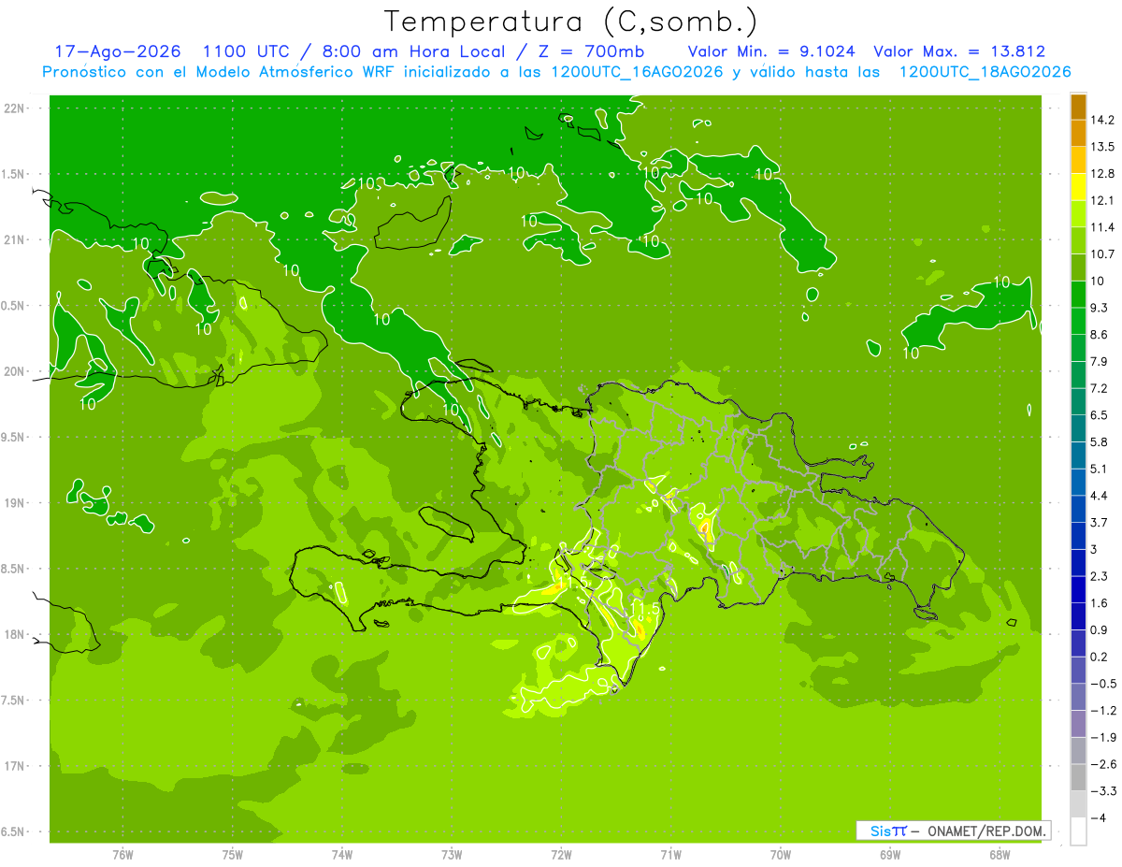
Task: Click the legend value '10.7'
Action: [1101, 253]
